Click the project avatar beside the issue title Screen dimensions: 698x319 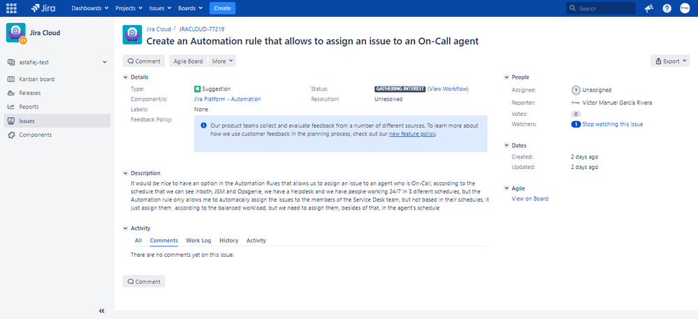[132, 35]
